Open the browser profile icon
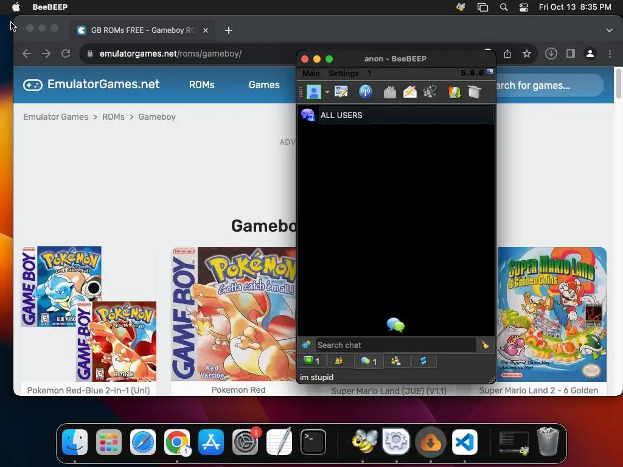Screen dimensions: 623x467 pos(590,54)
